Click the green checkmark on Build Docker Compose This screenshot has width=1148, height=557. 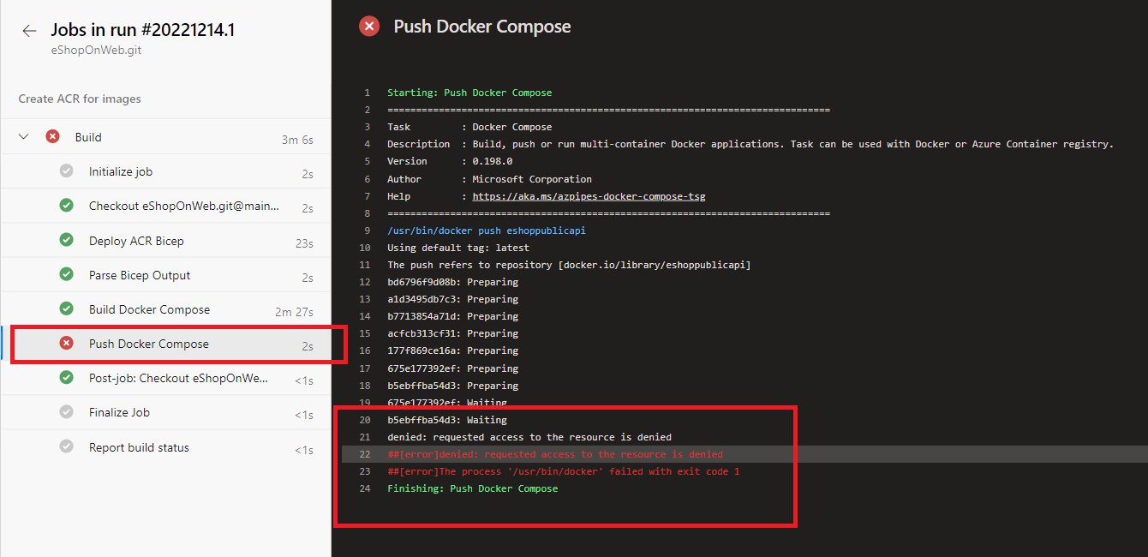point(66,308)
